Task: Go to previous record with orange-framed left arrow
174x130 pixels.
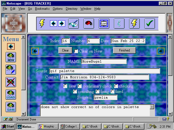Action: coord(35,51)
